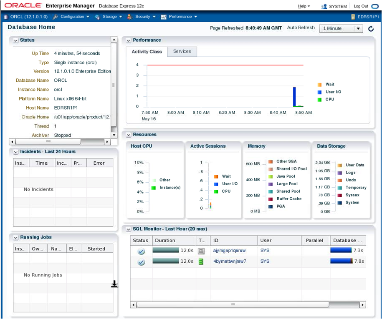This screenshot has height=319, width=382.
Task: Click the Performance chart icon
Action: point(164,17)
